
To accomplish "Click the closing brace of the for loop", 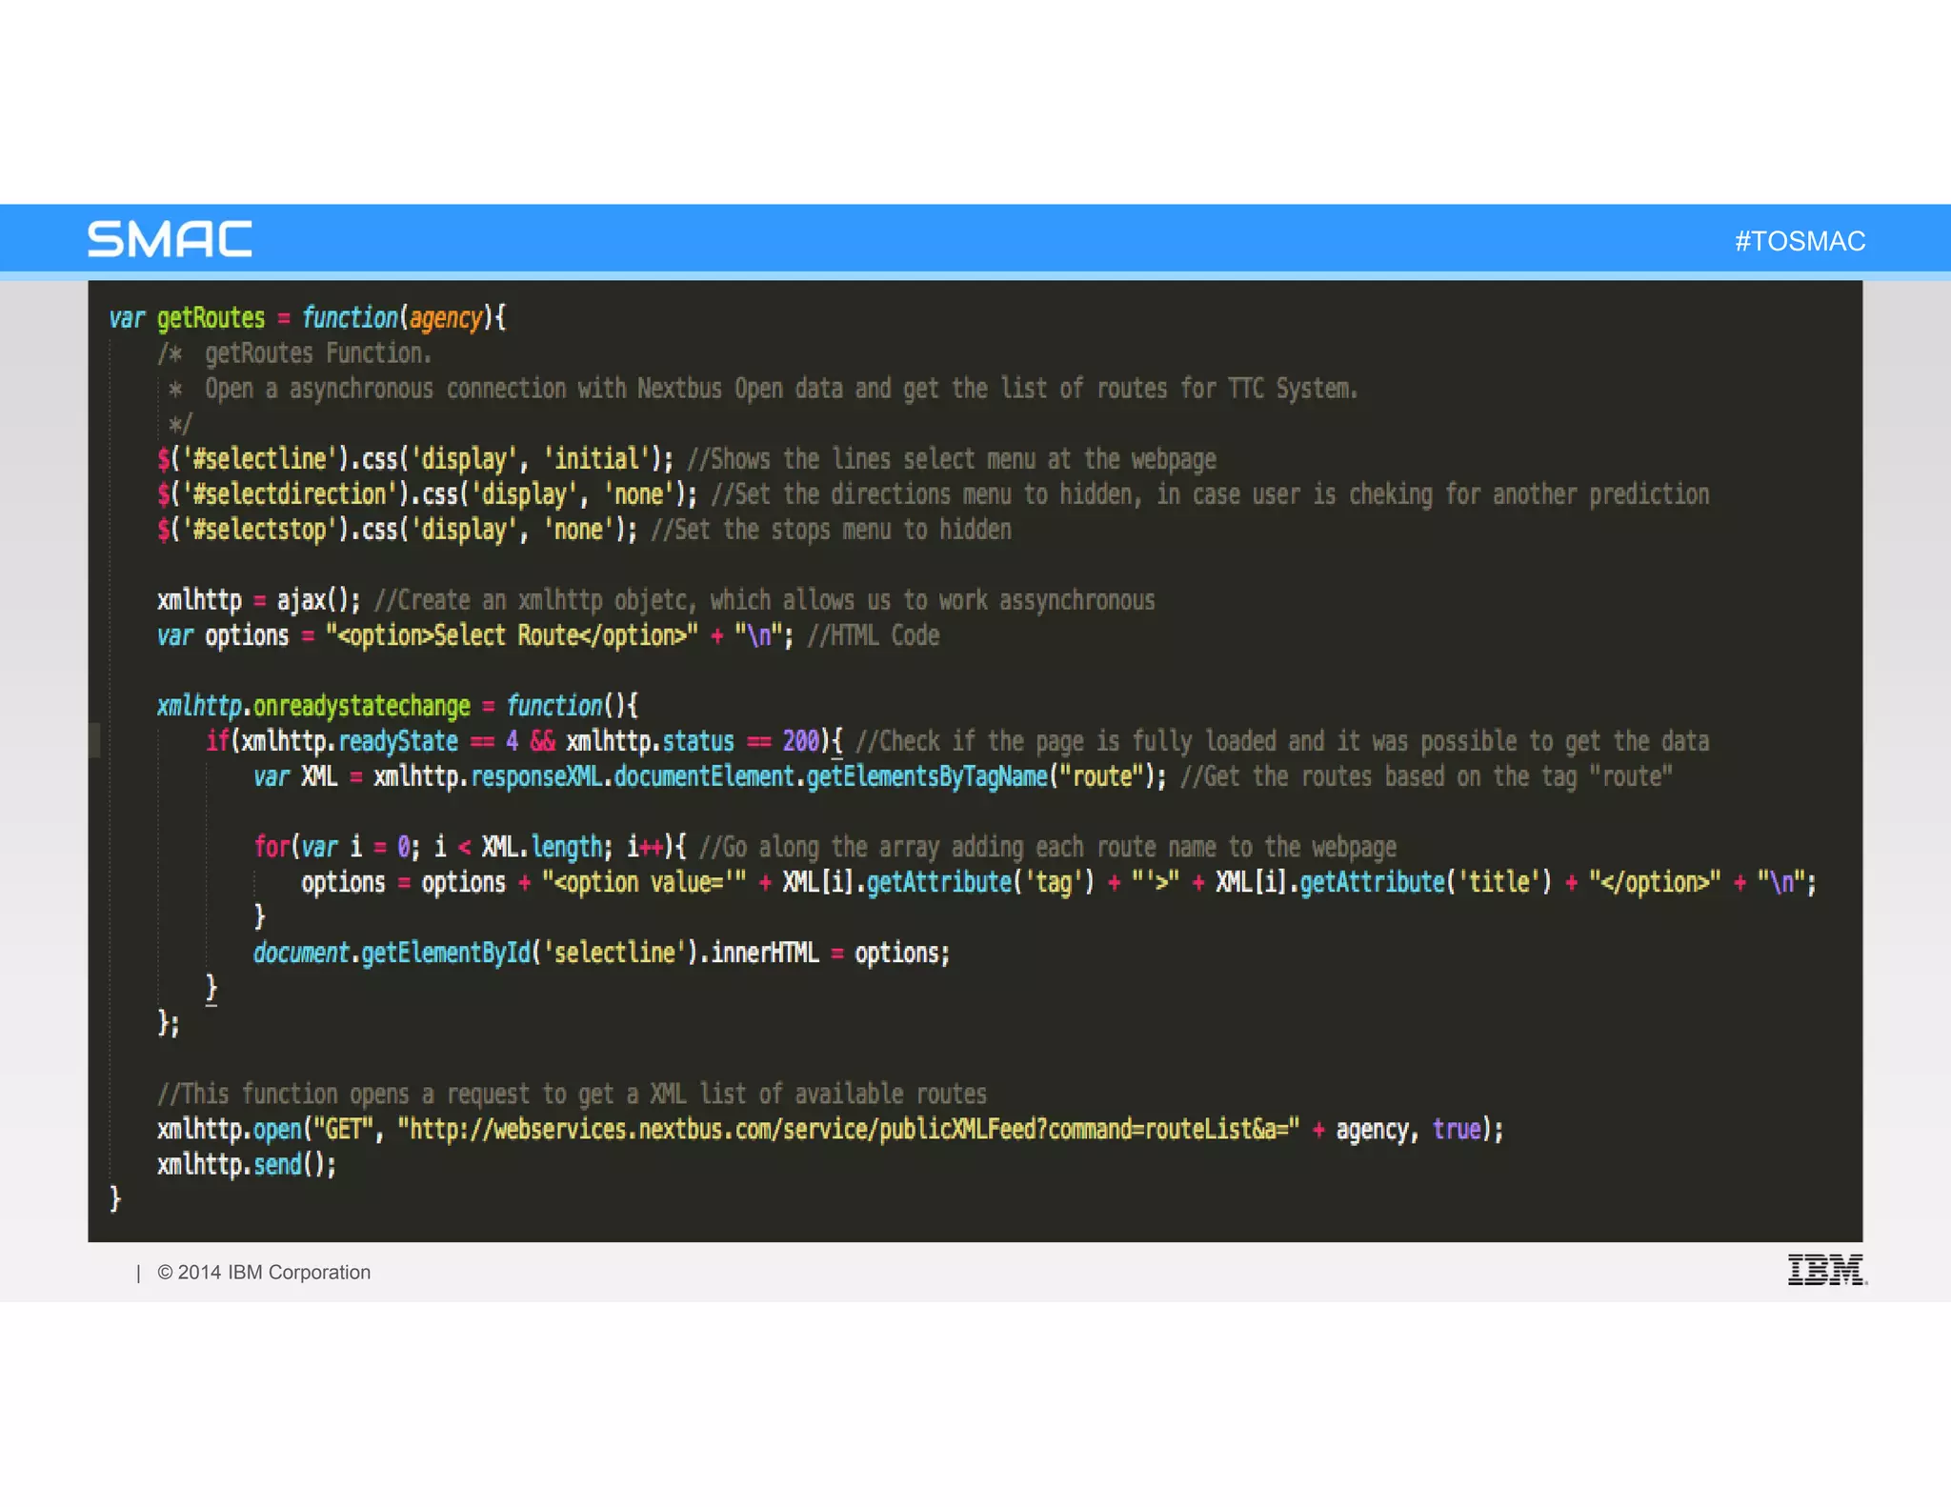I will (259, 917).
